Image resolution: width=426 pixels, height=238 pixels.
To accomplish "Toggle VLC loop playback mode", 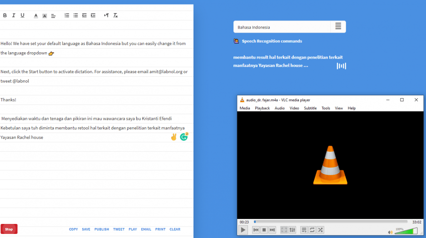I will pos(312,230).
